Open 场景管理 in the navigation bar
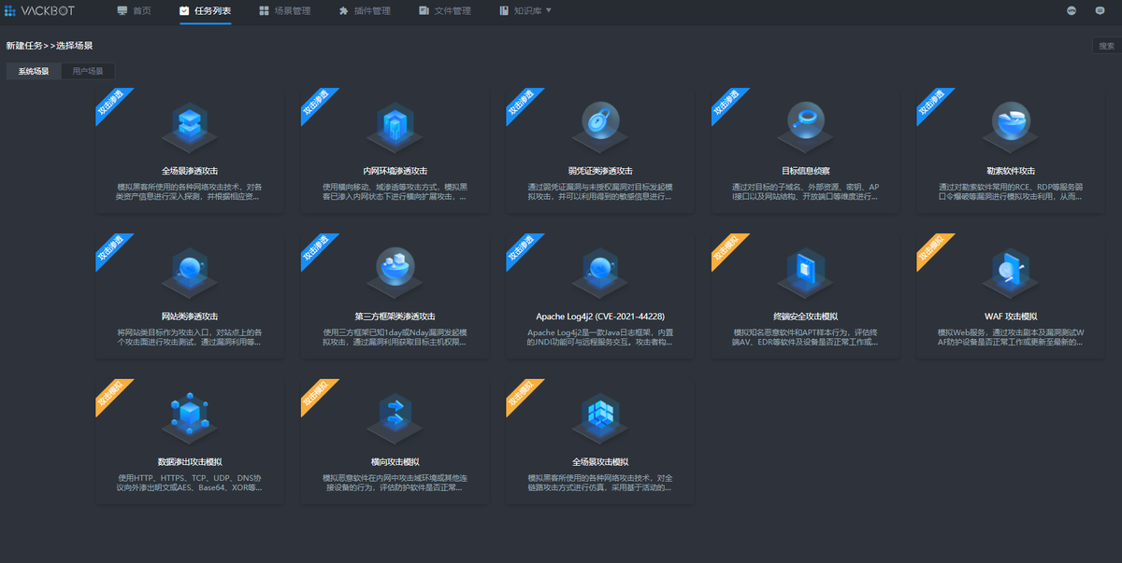 (x=290, y=12)
